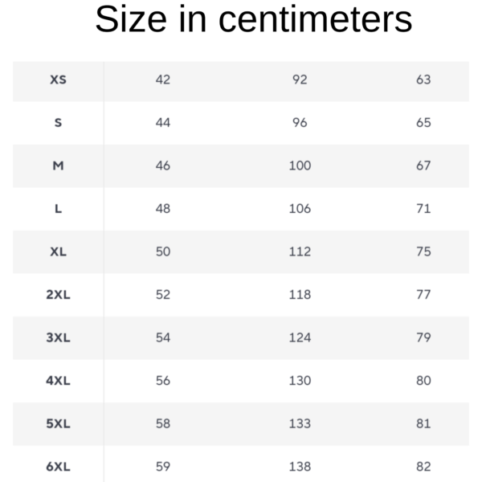This screenshot has width=482, height=482.
Task: Select the 2XL size label
Action: tap(58, 295)
